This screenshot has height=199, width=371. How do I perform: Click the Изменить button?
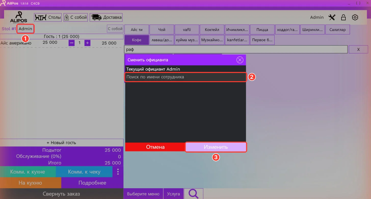[x=216, y=147]
